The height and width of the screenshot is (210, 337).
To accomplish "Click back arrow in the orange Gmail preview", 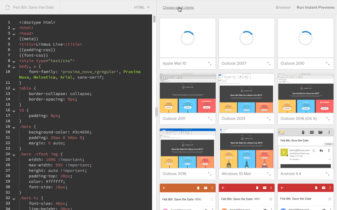I will click(x=164, y=188).
